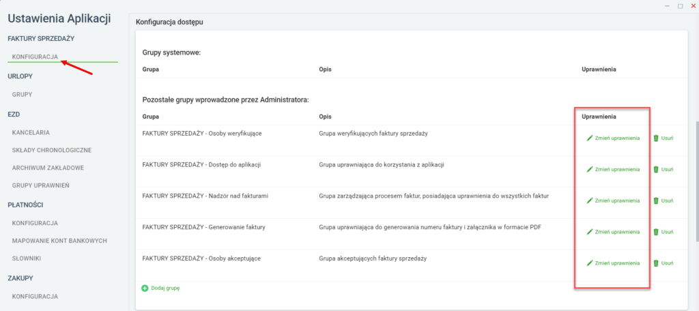
Task: Click 'FAKTURY SPRZEDAŻY - Nadzór nad fakturami' group name
Action: point(205,196)
